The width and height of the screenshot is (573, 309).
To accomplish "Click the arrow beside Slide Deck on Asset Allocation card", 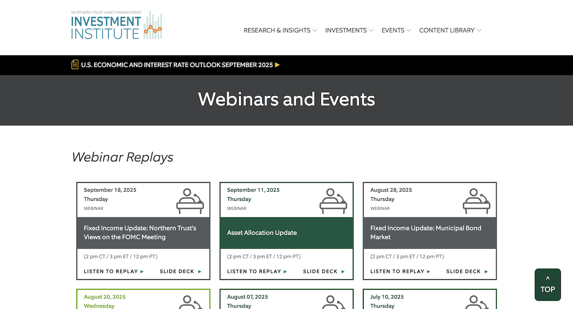I will point(343,272).
